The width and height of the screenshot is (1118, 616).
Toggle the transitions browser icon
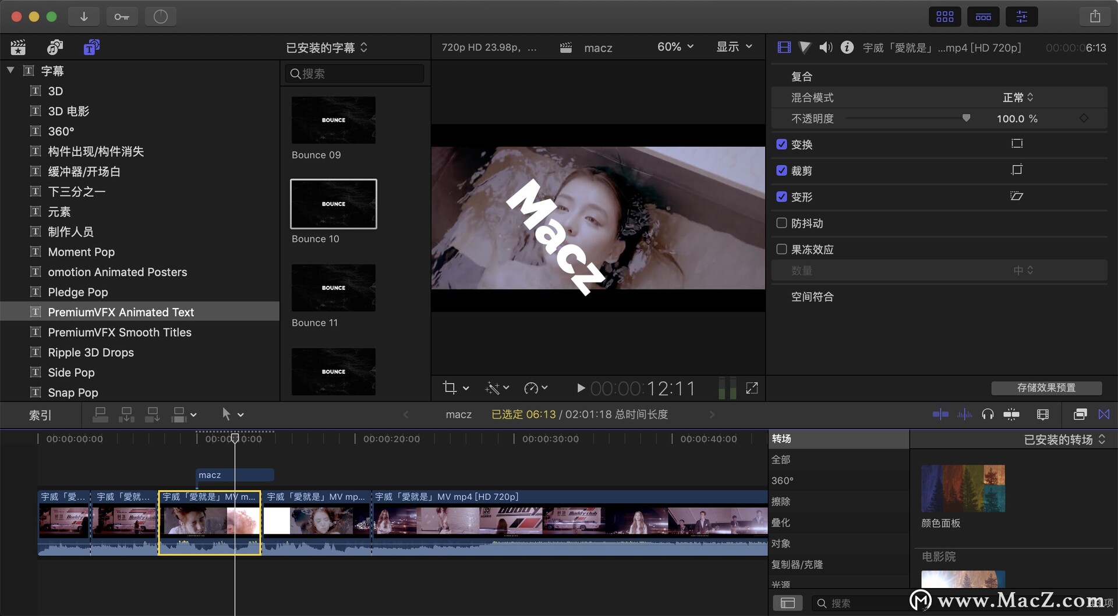coord(1104,414)
